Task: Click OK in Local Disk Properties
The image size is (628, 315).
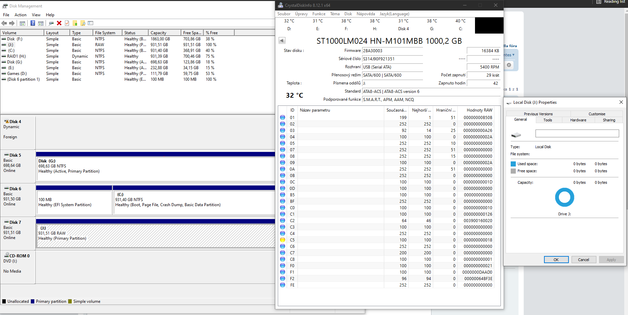Action: (556, 260)
